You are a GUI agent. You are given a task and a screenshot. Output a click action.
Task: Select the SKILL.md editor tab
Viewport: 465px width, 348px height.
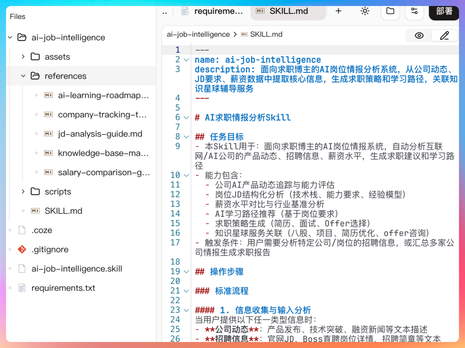click(288, 11)
